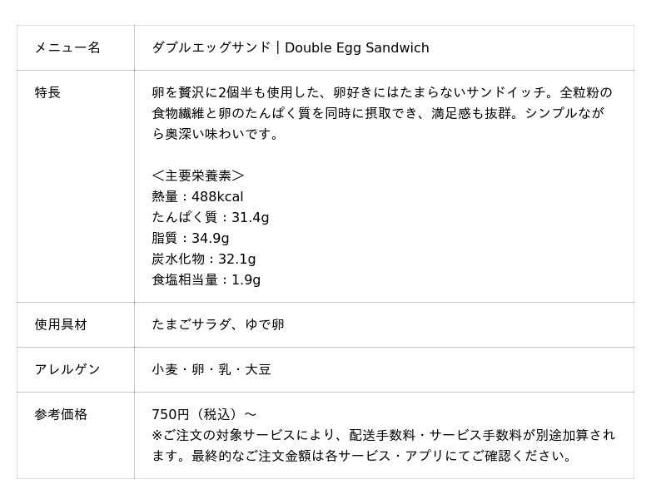Click the 使用具材 row label
Viewport: 666px width, 504px height.
(61, 325)
